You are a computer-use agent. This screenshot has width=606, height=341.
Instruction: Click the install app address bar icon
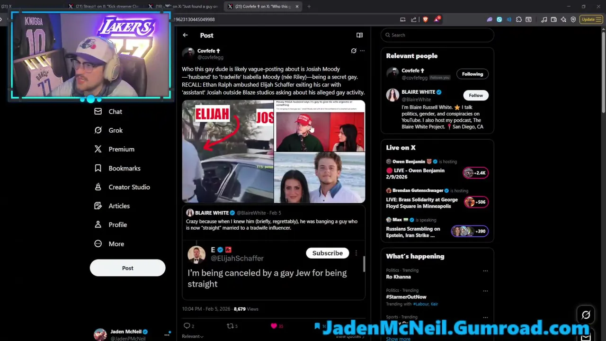[x=402, y=19]
